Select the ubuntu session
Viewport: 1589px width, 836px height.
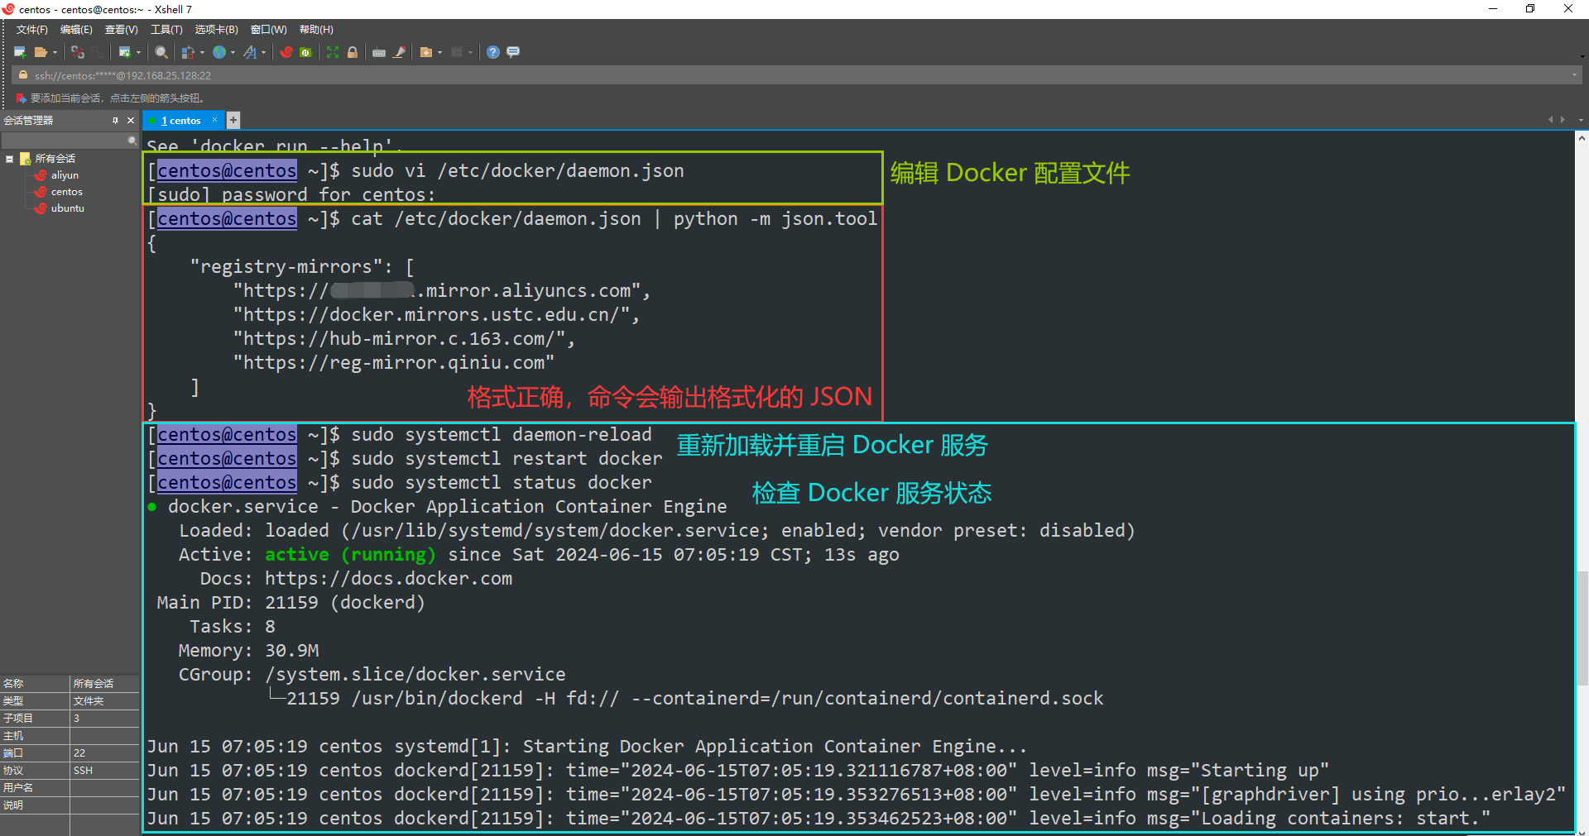tap(68, 208)
